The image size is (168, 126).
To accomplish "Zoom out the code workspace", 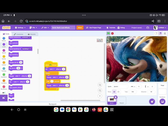I will pyautogui.click(x=100, y=90).
